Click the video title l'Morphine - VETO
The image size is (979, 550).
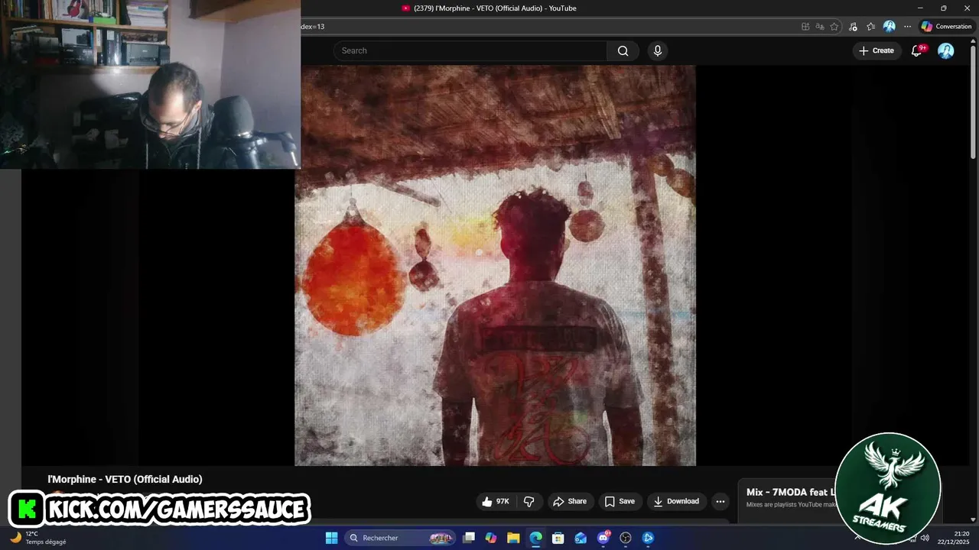(125, 479)
